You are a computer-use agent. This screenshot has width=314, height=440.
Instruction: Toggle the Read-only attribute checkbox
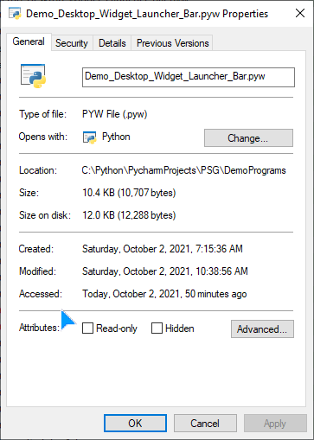point(87,328)
